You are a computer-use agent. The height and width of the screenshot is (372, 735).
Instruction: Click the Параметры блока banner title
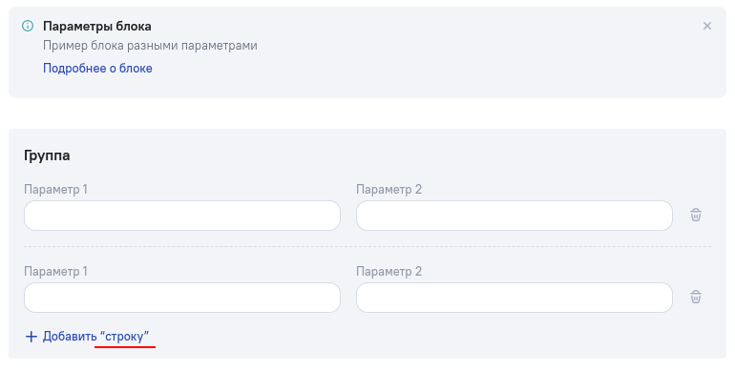97,27
